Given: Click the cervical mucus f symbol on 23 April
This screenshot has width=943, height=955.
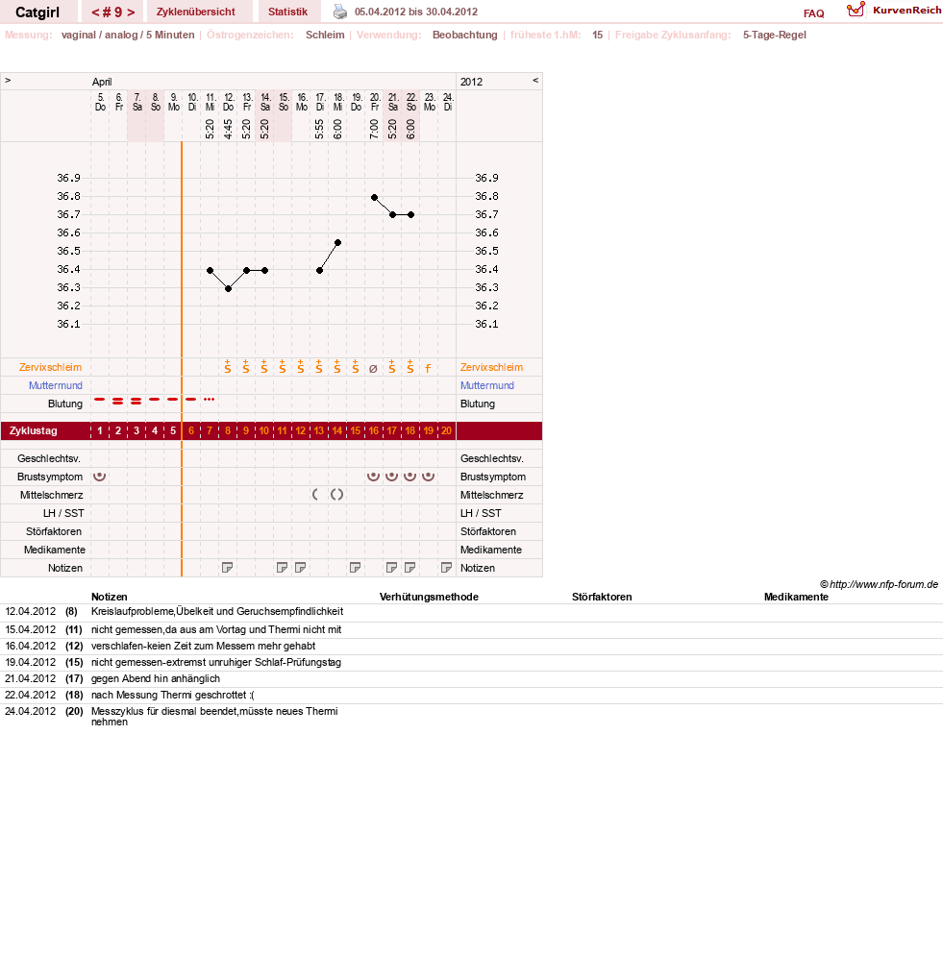Looking at the screenshot, I should click(x=428, y=369).
